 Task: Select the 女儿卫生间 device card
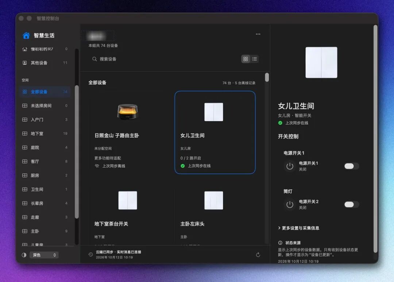coord(215,133)
